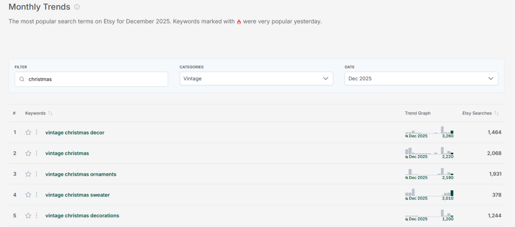Open the Date dropdown showing Dec 2025
Screen dimensions: 515x227
[x=421, y=79]
